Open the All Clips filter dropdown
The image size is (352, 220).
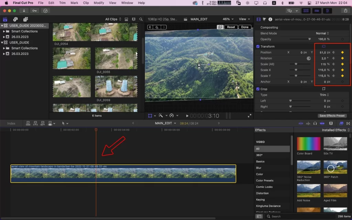click(113, 19)
